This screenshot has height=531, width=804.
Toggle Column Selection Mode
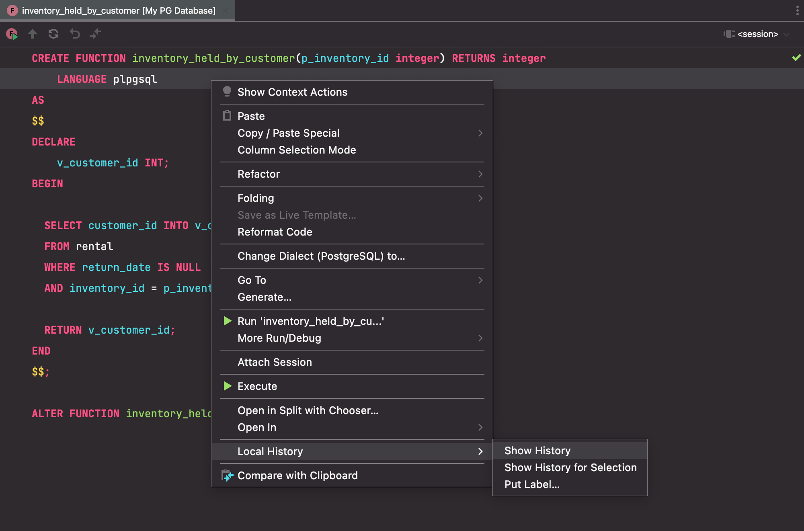point(297,150)
